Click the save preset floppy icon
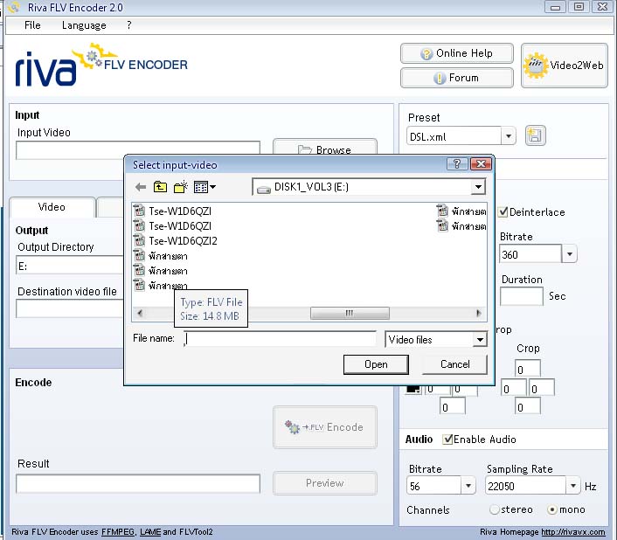 536,135
